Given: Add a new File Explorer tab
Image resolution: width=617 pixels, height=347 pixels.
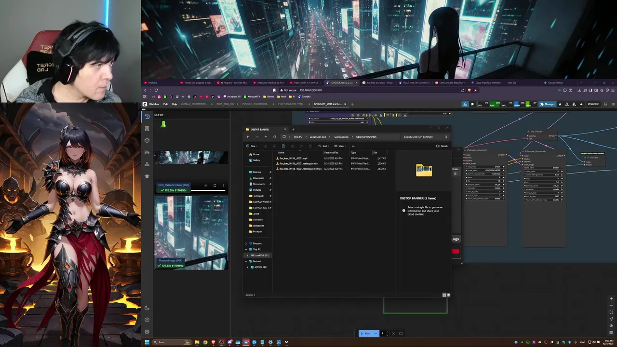Looking at the screenshot, I should [x=293, y=129].
